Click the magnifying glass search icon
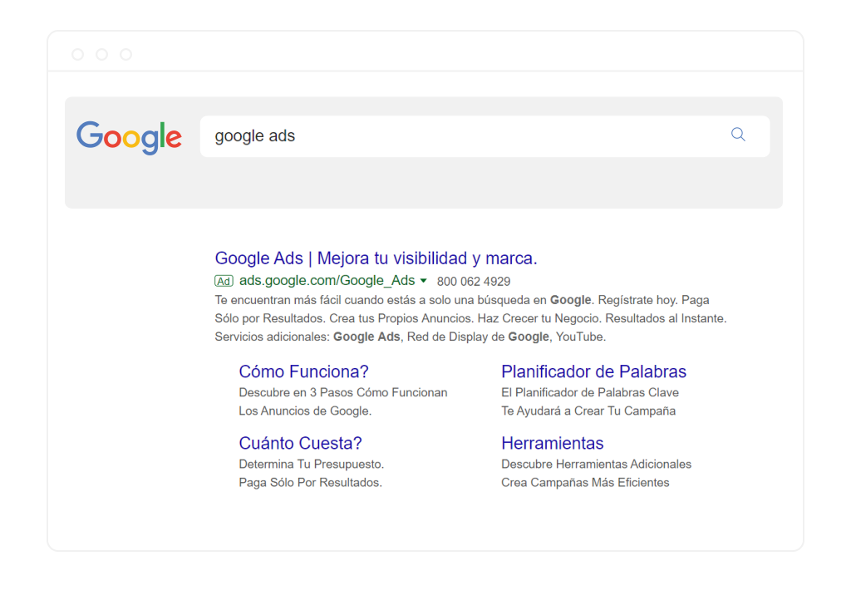The width and height of the screenshot is (851, 600). click(x=738, y=134)
